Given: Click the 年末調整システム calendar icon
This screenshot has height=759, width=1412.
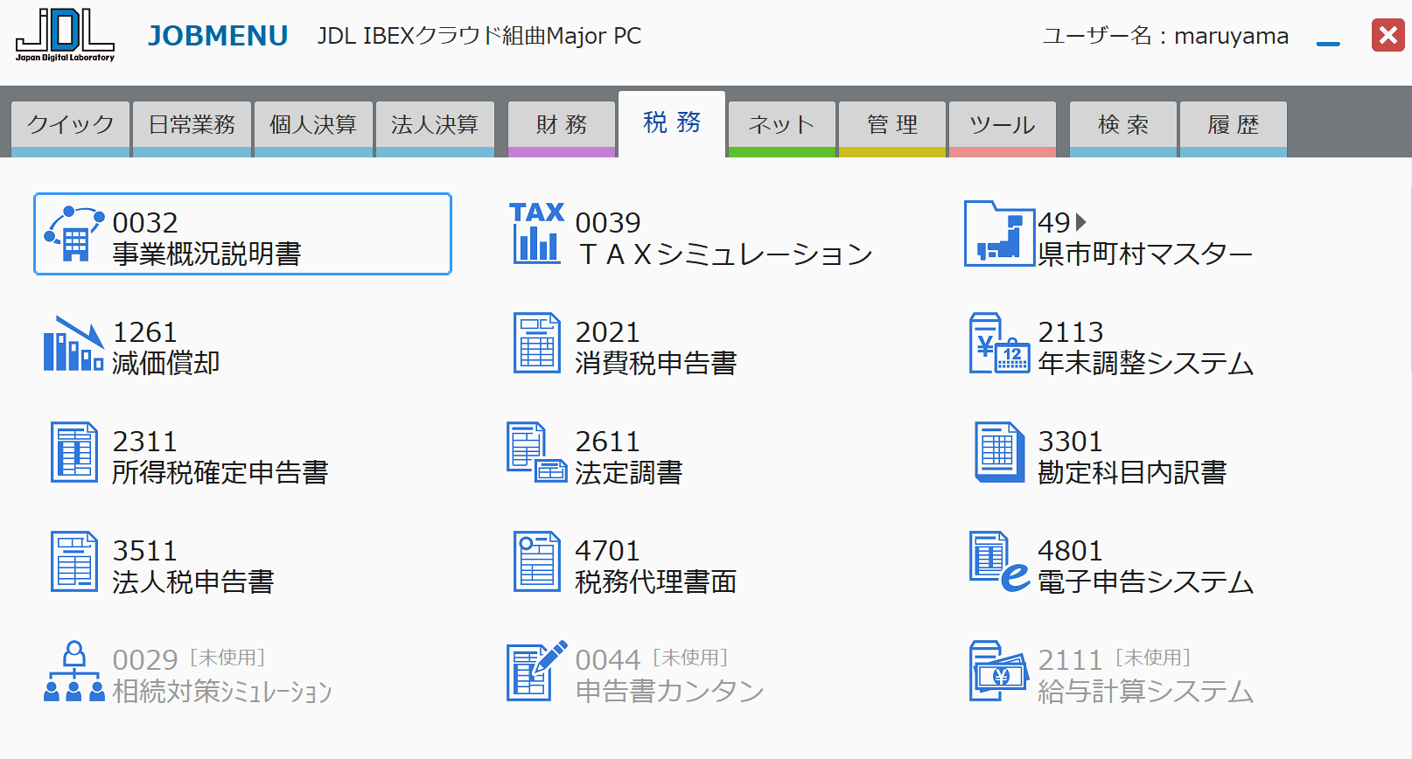Looking at the screenshot, I should coord(999,343).
